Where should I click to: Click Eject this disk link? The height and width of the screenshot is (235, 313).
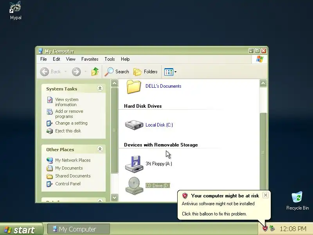pyautogui.click(x=68, y=131)
